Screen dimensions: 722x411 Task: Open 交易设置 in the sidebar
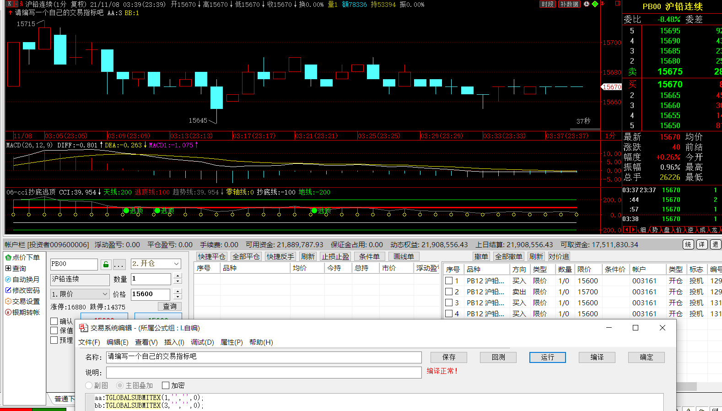22,301
